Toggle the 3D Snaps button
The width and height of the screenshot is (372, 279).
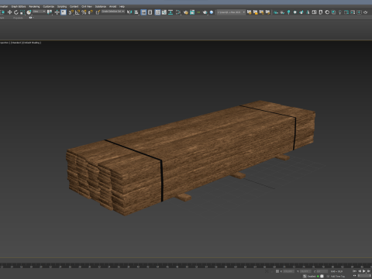coord(71,12)
